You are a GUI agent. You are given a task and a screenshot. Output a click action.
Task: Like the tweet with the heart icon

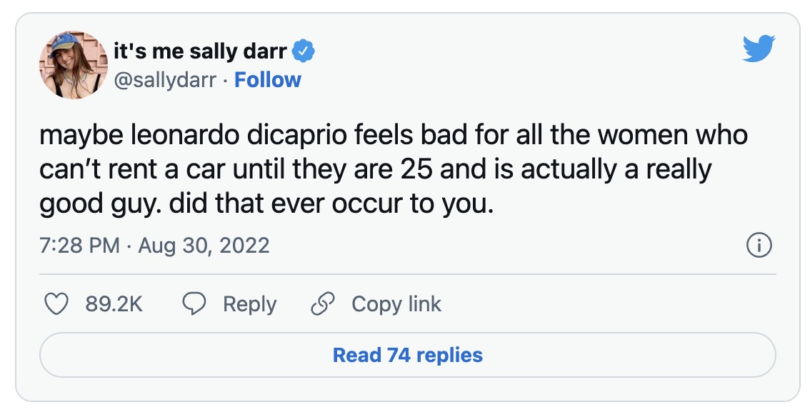(56, 304)
